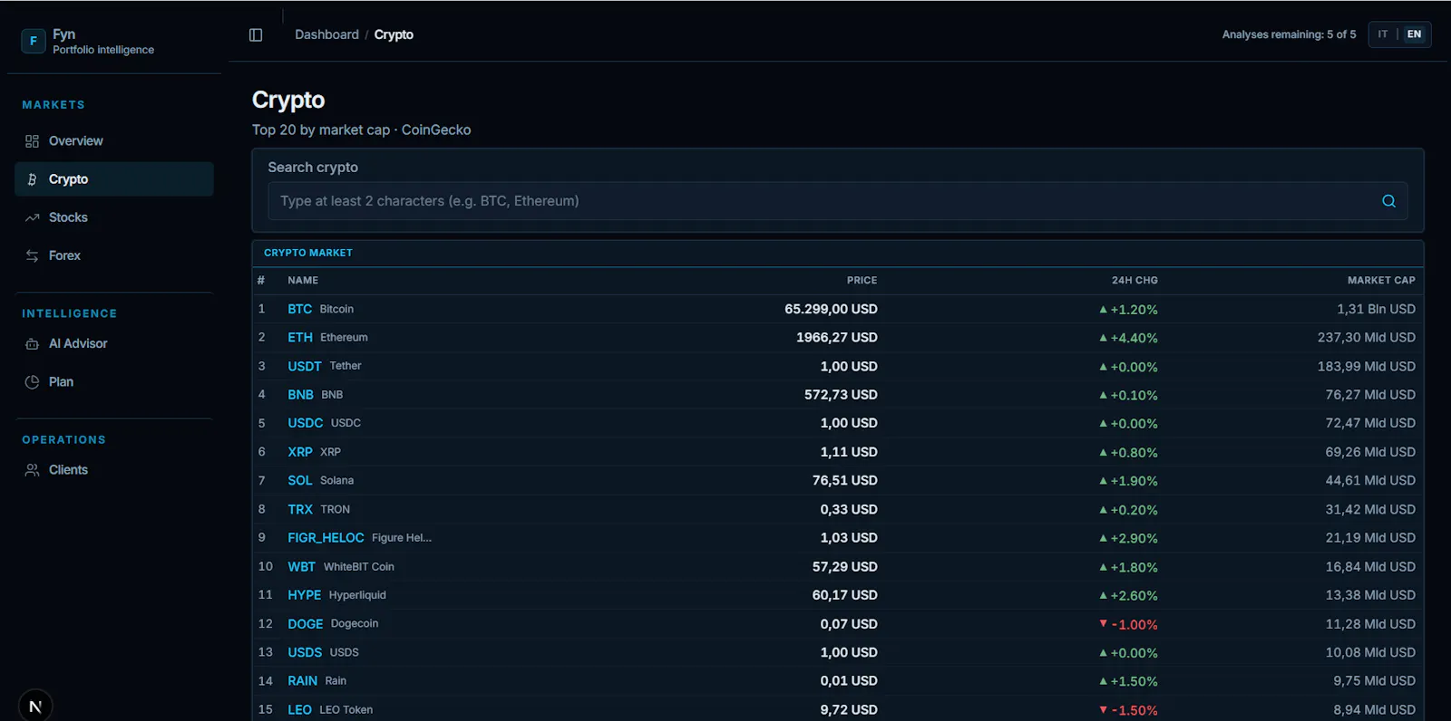Click the Stocks trend icon
1451x721 pixels.
point(33,217)
